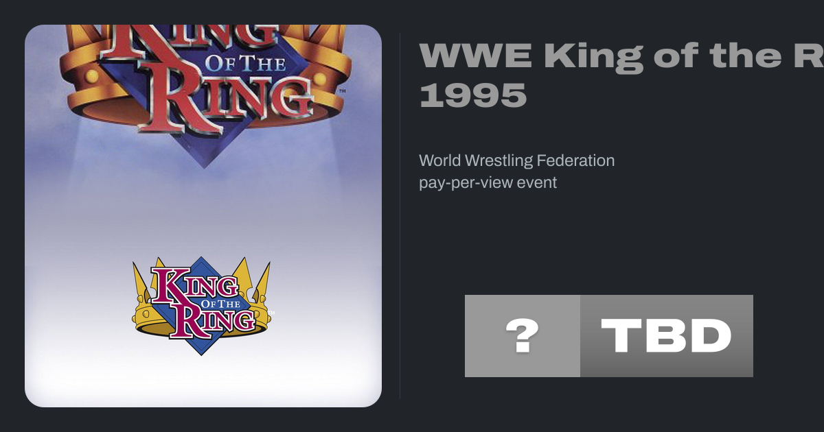Click the pay-per-view event subtitle
Viewport: 824px width, 432px height.
click(488, 183)
